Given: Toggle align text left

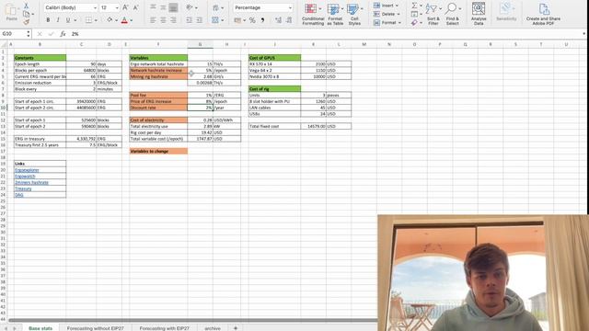Looking at the screenshot, I should point(153,20).
